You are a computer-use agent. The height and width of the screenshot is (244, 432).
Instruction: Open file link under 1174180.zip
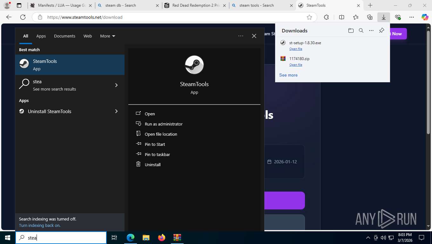tap(296, 65)
